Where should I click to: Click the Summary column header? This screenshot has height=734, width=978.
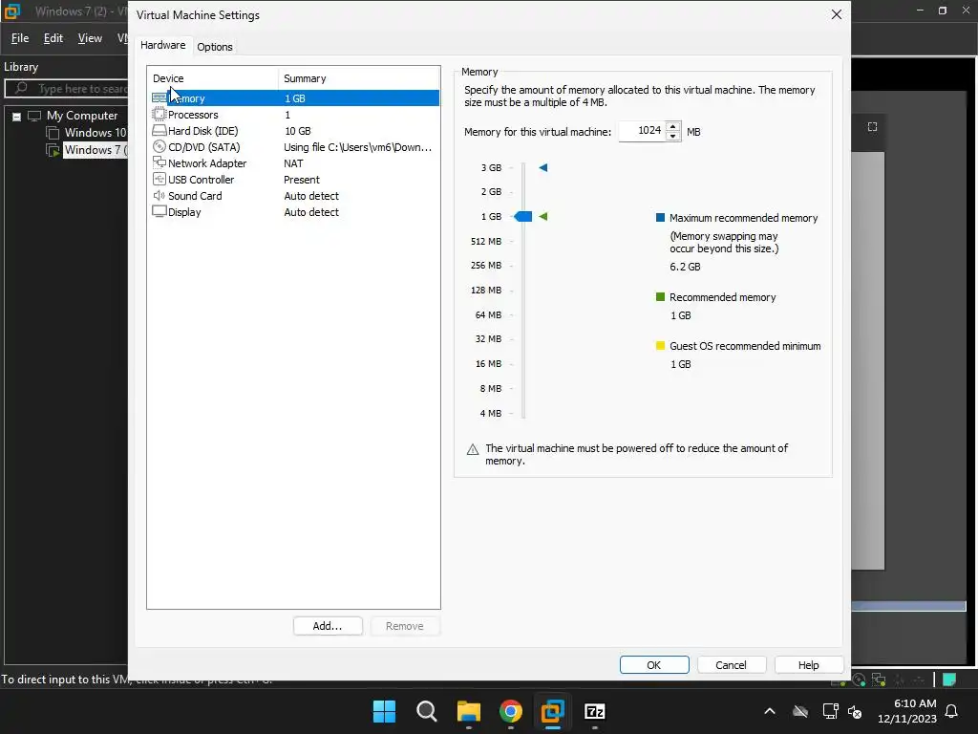tap(359, 78)
